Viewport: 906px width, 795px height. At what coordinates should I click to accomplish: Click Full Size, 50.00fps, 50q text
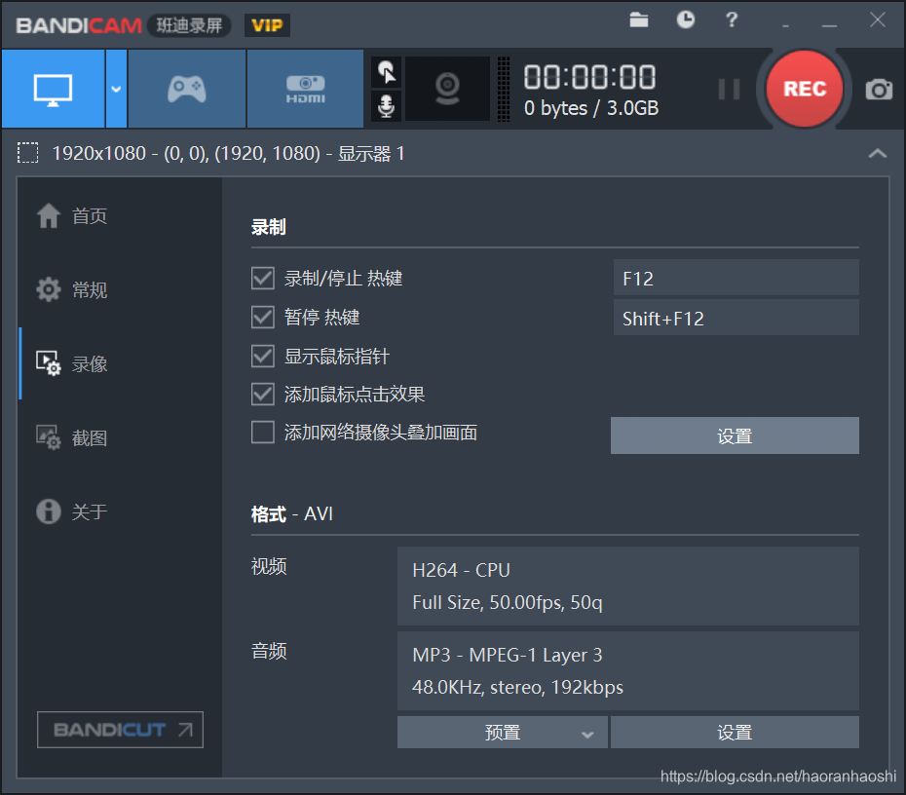pos(508,603)
